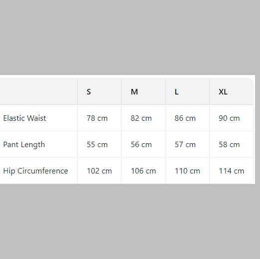Click the Elastic Waist row label
The width and height of the screenshot is (260, 259).
(24, 118)
